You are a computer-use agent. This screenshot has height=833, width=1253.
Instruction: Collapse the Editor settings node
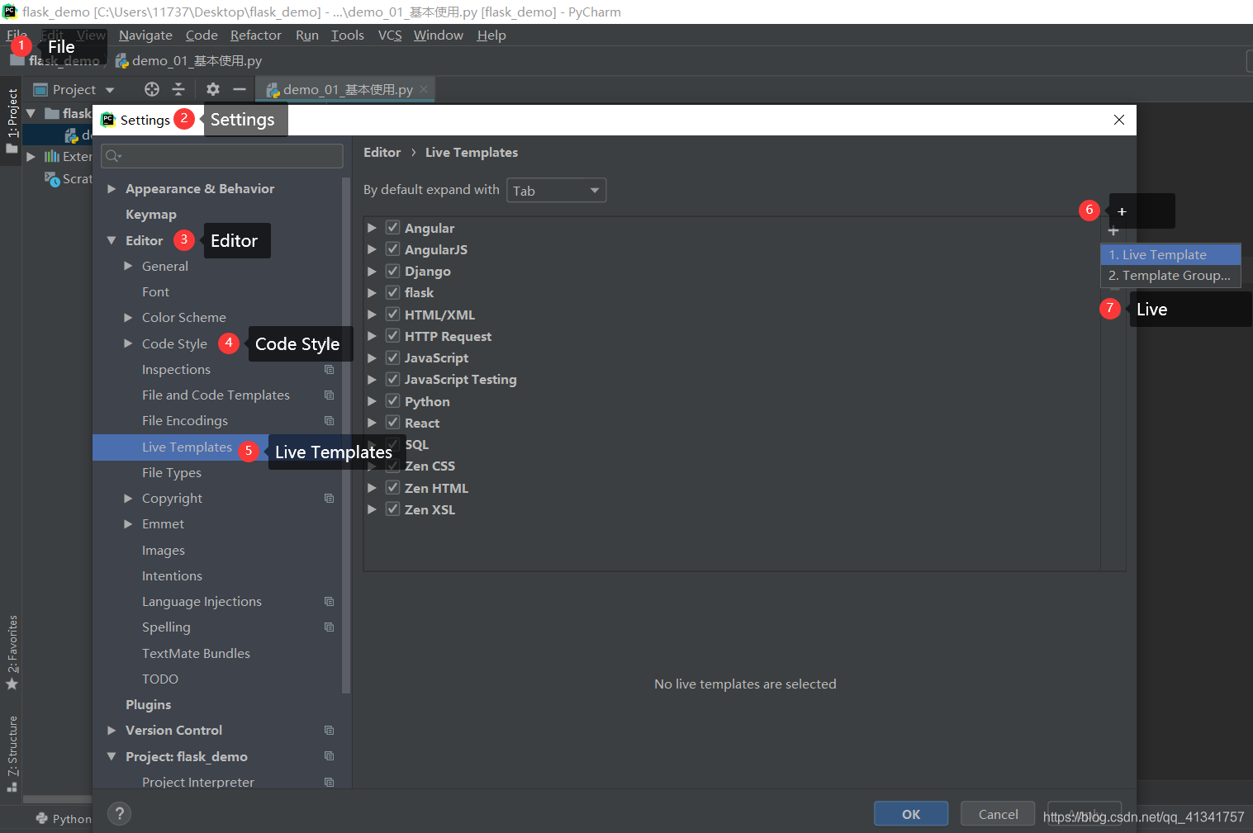pos(112,241)
